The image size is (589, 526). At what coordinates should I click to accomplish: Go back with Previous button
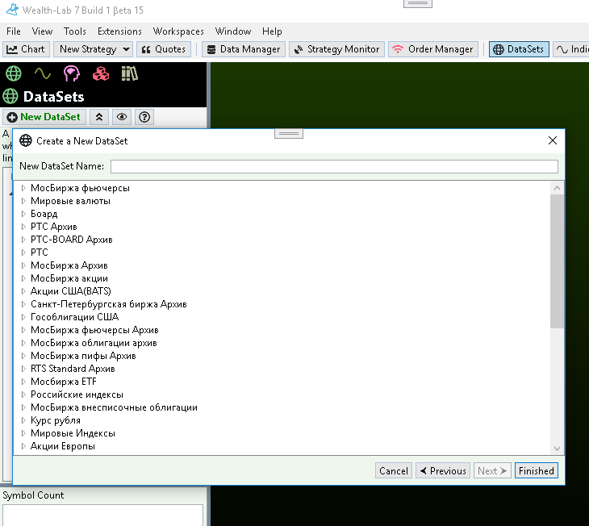[443, 471]
